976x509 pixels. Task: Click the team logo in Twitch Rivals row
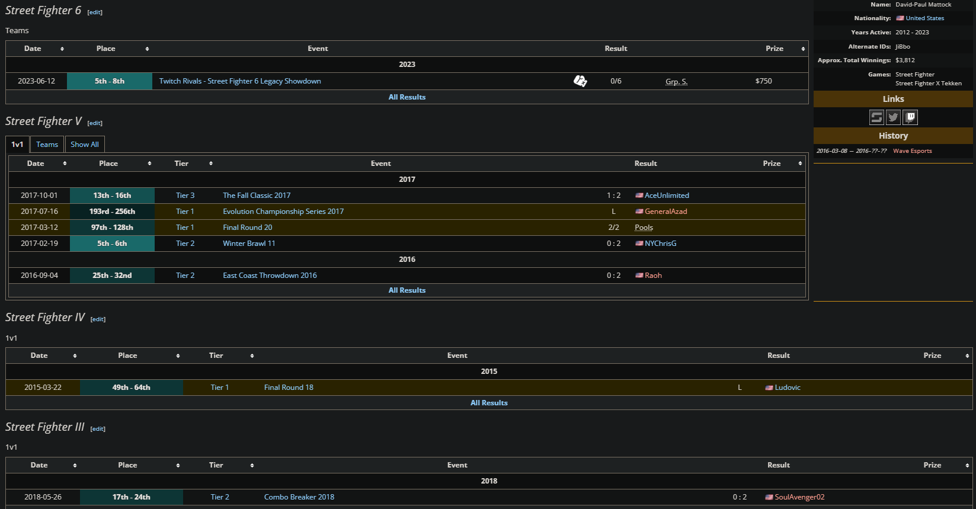580,81
